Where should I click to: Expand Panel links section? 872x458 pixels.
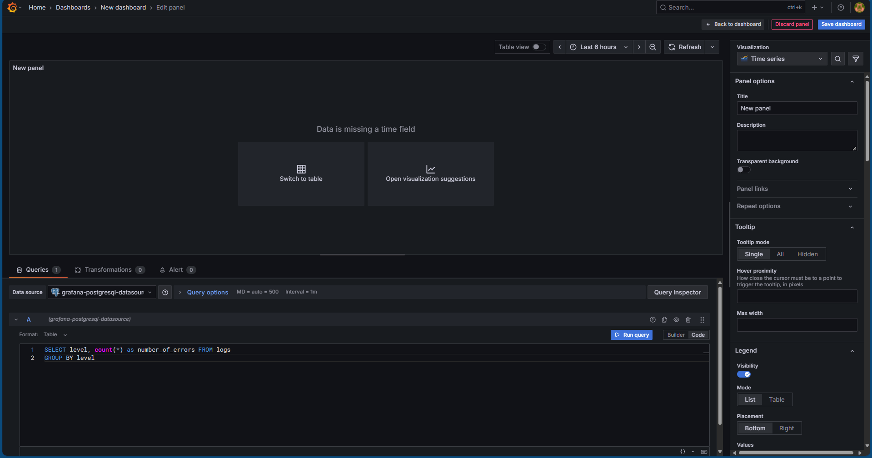(x=797, y=189)
